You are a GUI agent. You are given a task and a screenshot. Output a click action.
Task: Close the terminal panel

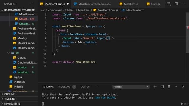tap(183, 87)
